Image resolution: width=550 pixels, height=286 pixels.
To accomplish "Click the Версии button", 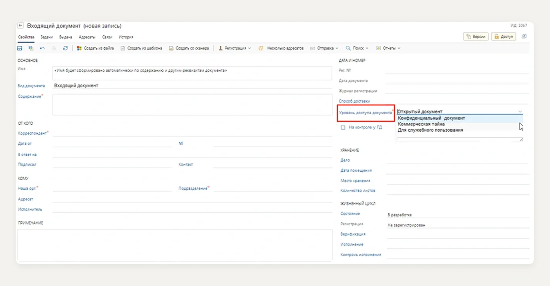I will pos(476,37).
